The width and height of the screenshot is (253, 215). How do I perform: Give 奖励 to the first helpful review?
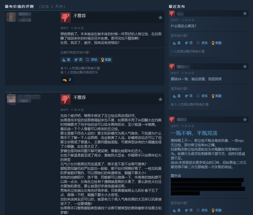click(106, 60)
